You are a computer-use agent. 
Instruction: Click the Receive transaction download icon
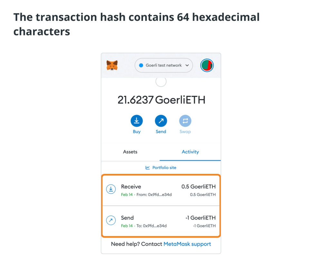point(111,189)
